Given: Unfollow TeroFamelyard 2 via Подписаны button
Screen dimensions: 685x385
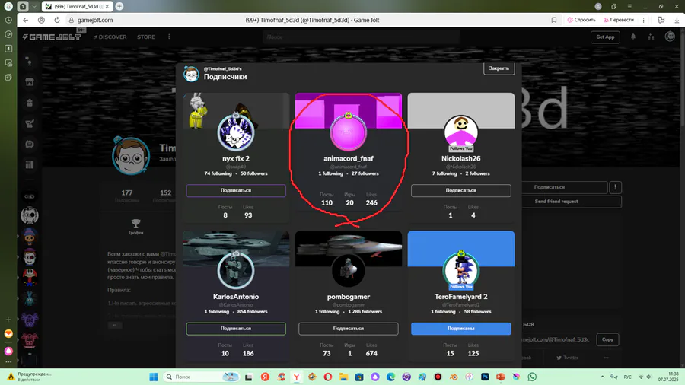Looking at the screenshot, I should [x=461, y=328].
